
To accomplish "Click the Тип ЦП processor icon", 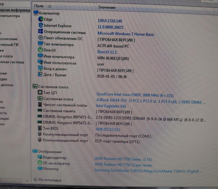I will (x=40, y=93).
